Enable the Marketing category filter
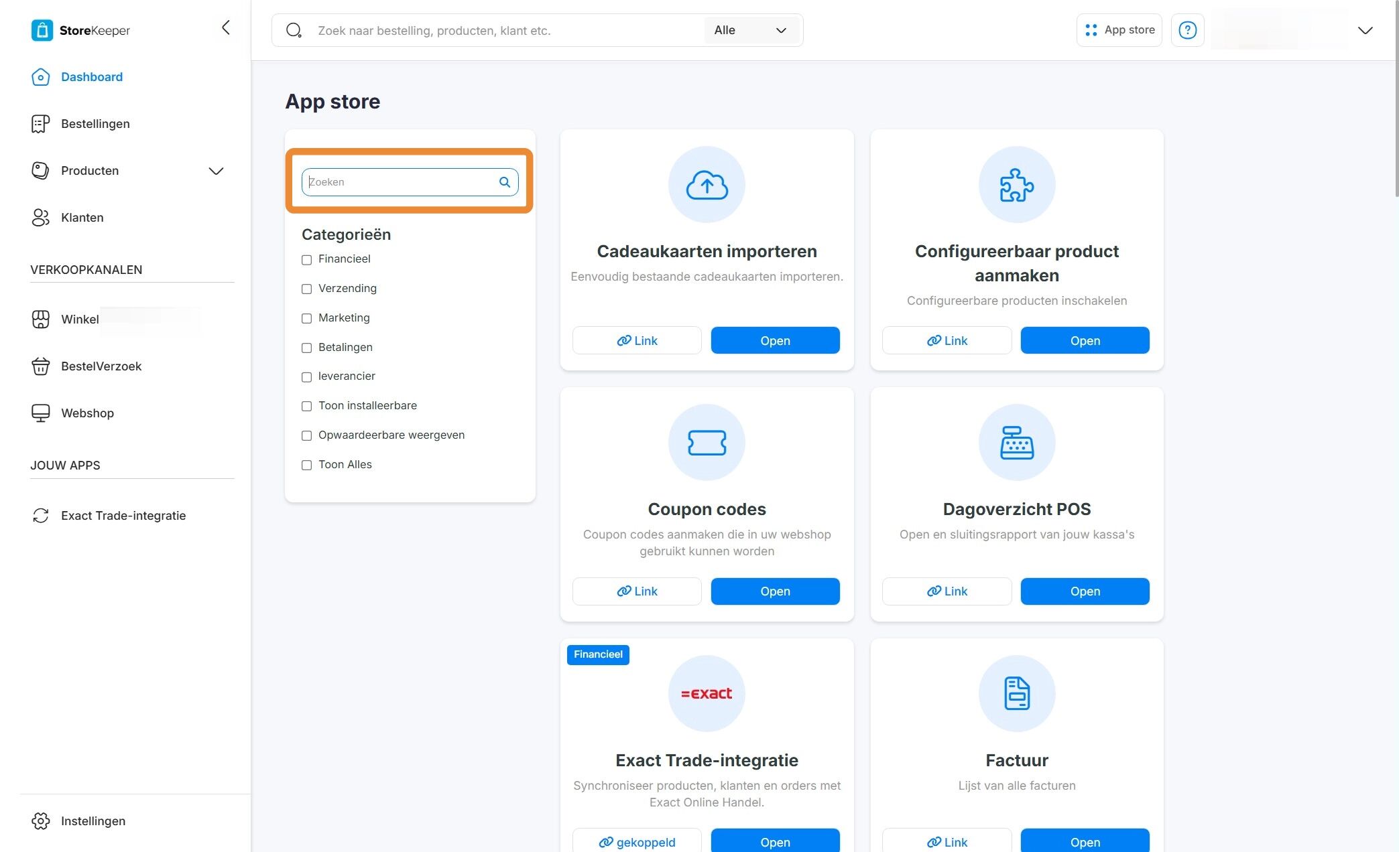The width and height of the screenshot is (1399, 852). tap(306, 318)
